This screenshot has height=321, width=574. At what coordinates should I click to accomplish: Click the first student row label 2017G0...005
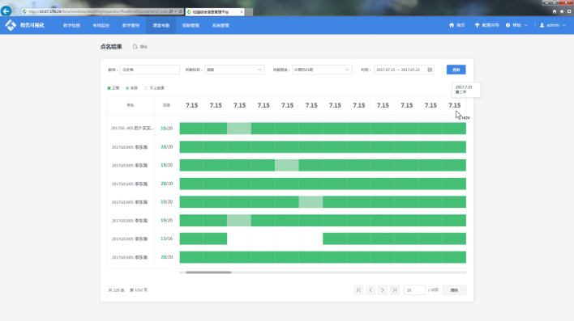point(132,129)
